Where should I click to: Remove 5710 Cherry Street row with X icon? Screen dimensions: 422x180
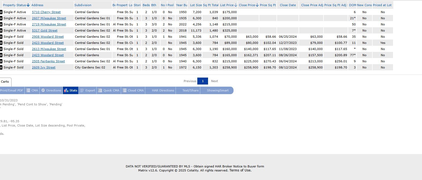click(1, 12)
